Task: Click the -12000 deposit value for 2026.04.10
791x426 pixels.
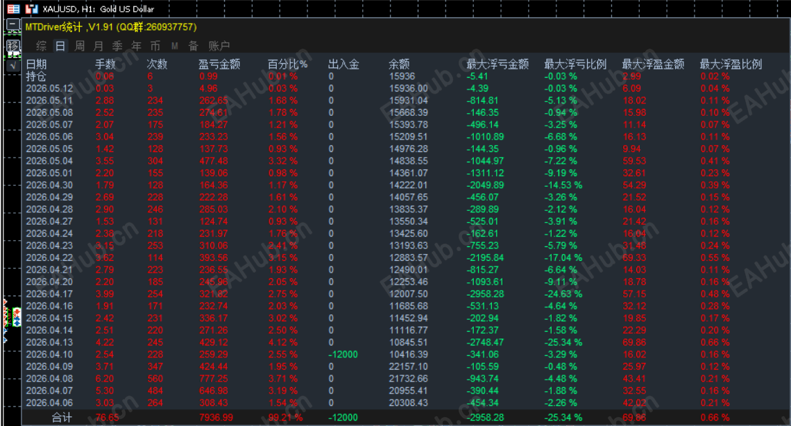Action: click(343, 355)
